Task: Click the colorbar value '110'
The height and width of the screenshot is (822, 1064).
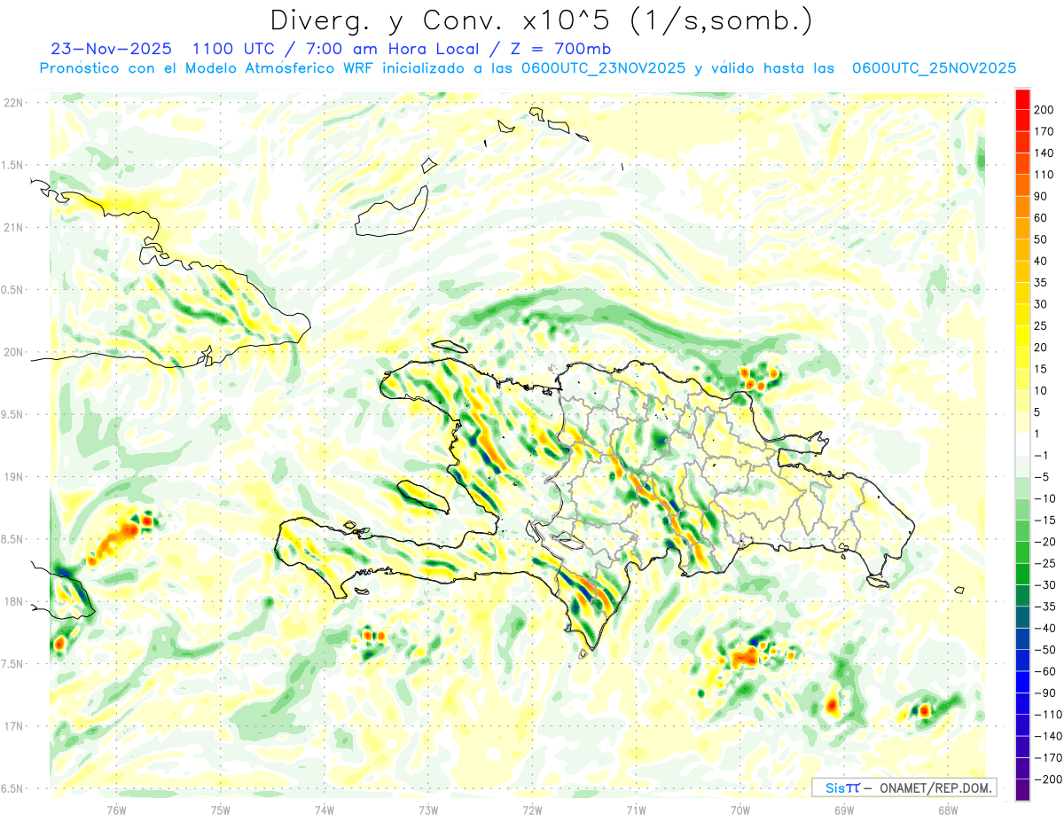Action: pos(1045,175)
